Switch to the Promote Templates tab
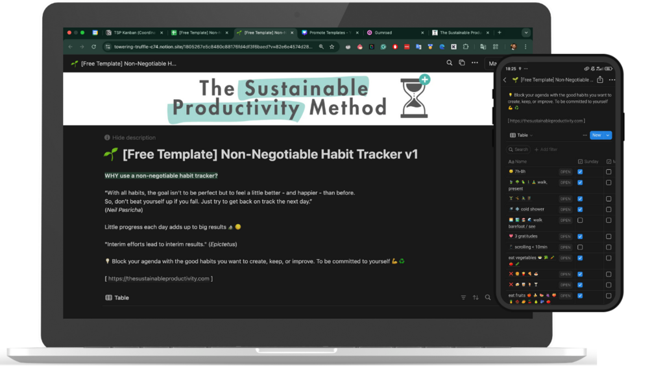Image resolution: width=652 pixels, height=366 pixels. [330, 32]
